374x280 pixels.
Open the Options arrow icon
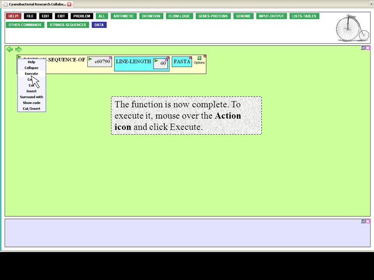[x=199, y=58]
